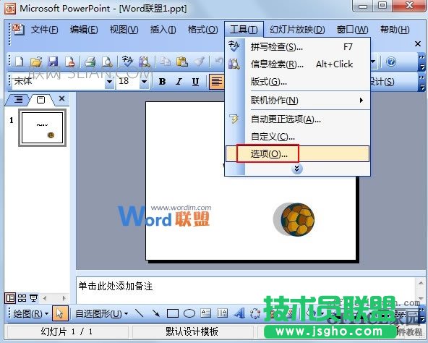Select the Arrow drawing tool
Viewport: 428px width, 343px height.
156,313
